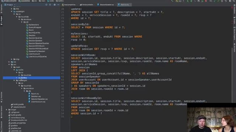Click the DroidconKotlin breadcrumb in navigation bar

tap(9, 1)
